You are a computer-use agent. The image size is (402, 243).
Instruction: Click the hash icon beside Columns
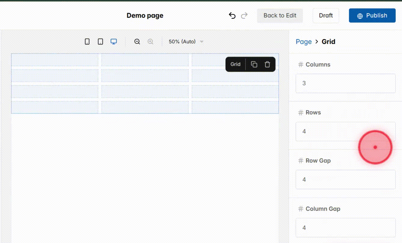[x=301, y=65]
